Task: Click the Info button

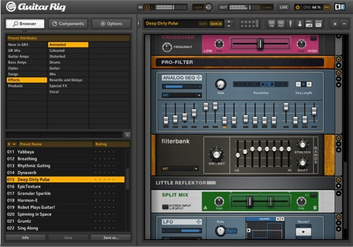Action: [x=25, y=238]
